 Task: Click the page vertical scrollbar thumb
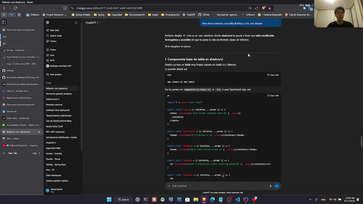(x=361, y=142)
